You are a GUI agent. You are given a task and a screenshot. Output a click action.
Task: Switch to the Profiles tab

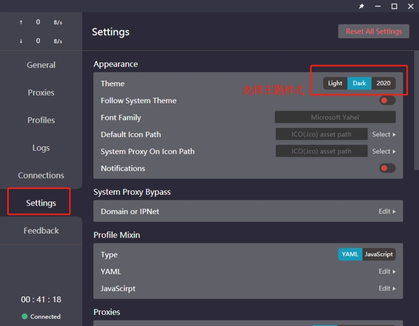pos(41,120)
